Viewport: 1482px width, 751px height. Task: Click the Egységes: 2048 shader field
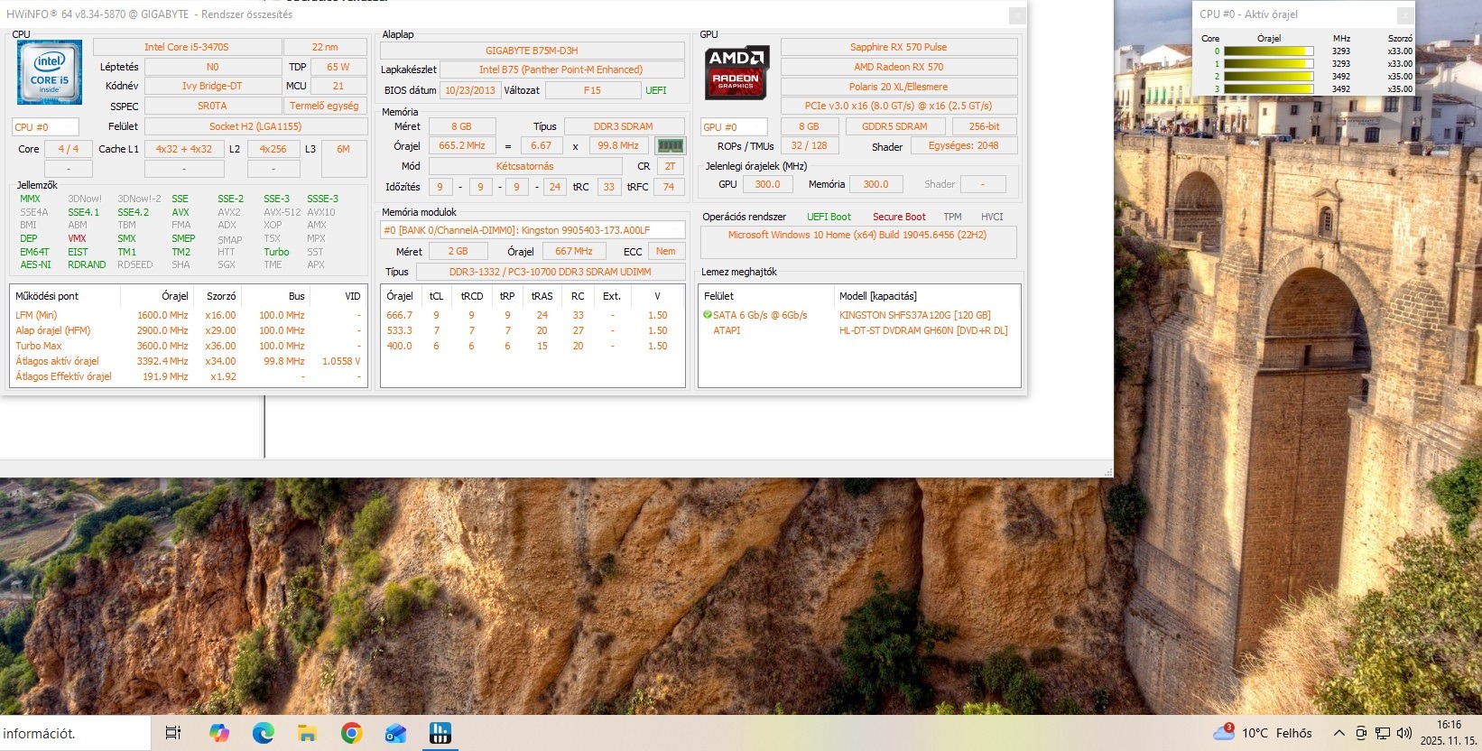pos(964,145)
